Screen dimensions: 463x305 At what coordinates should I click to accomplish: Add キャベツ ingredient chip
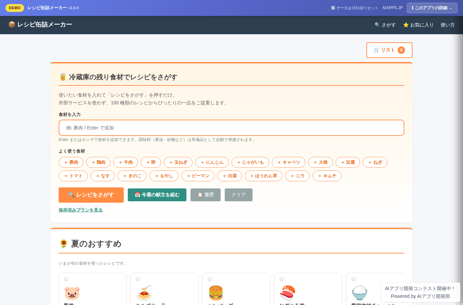click(288, 162)
